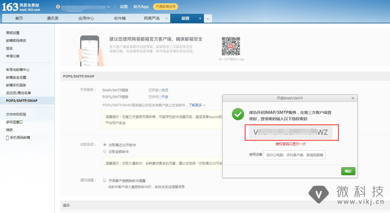Close the 开启IMAP/SMTP dialog

point(353,98)
